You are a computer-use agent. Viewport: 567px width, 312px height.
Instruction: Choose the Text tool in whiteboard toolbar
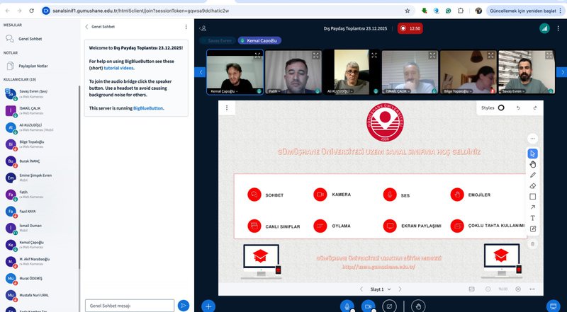click(533, 218)
